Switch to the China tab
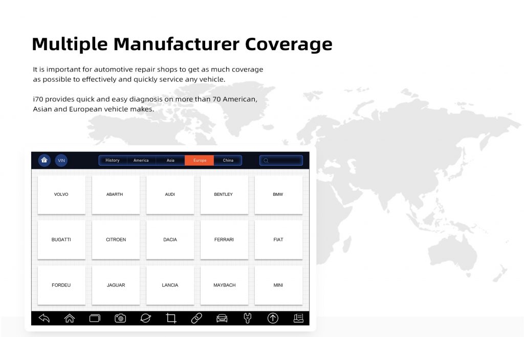 point(228,160)
